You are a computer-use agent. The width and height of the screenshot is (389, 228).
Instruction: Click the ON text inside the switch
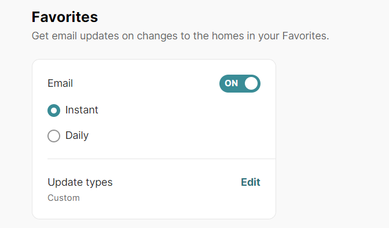click(231, 83)
